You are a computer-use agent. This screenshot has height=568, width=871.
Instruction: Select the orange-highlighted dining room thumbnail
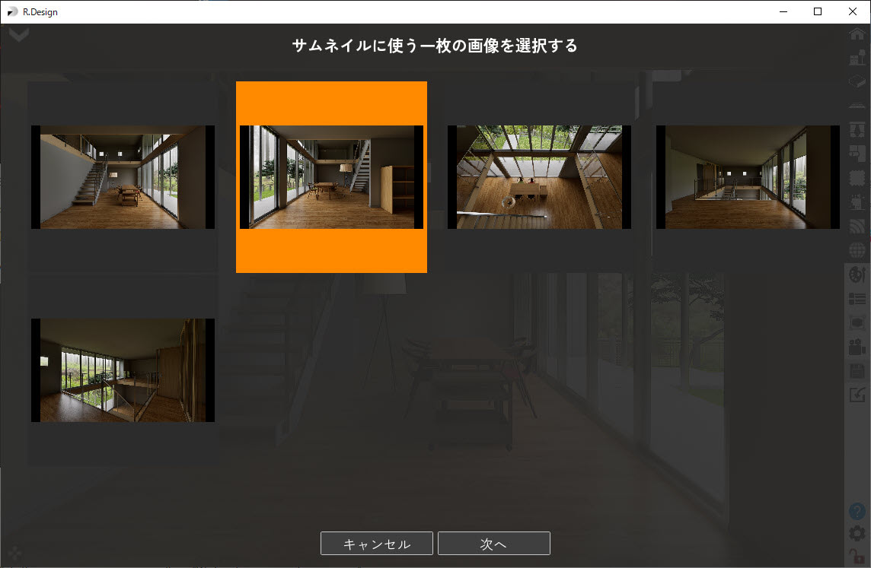pyautogui.click(x=332, y=177)
